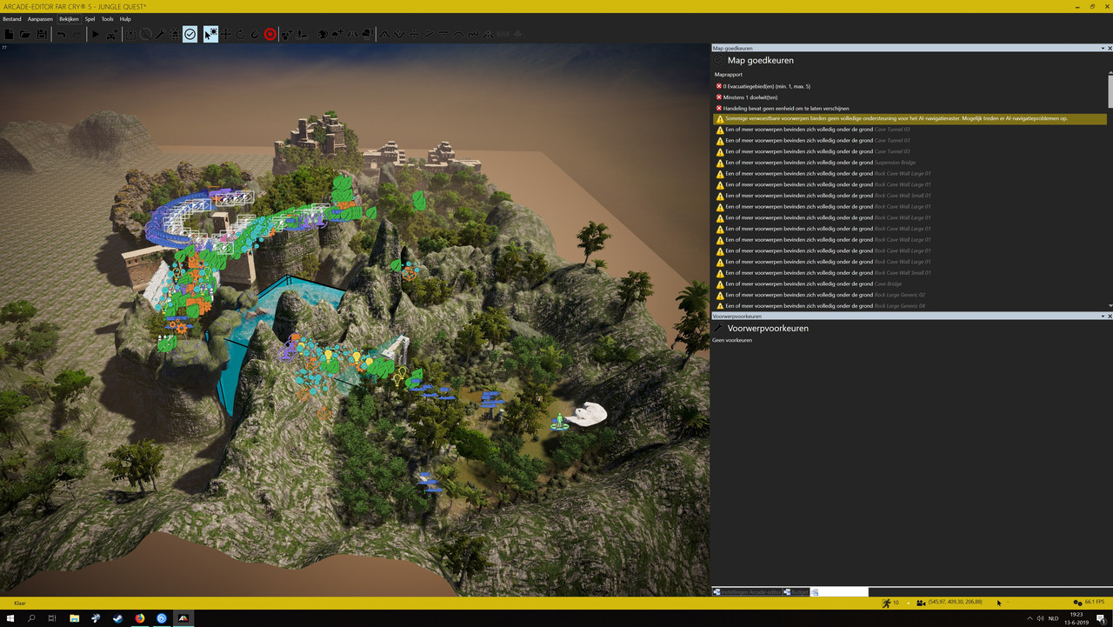Image resolution: width=1113 pixels, height=627 pixels.
Task: Select the terrain lower tool icon
Action: pos(398,34)
